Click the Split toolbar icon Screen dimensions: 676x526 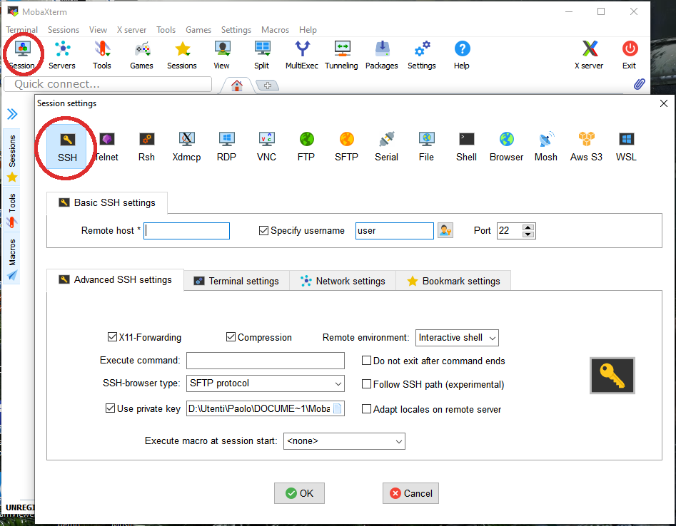262,55
